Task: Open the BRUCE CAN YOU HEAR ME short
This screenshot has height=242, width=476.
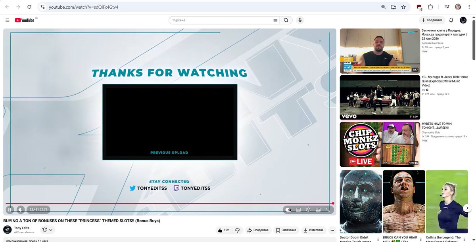Action: pyautogui.click(x=404, y=202)
